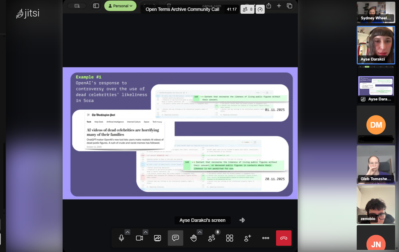The width and height of the screenshot is (399, 252).
Task: Click Open Terms Archive Community Call title
Action: (x=182, y=9)
